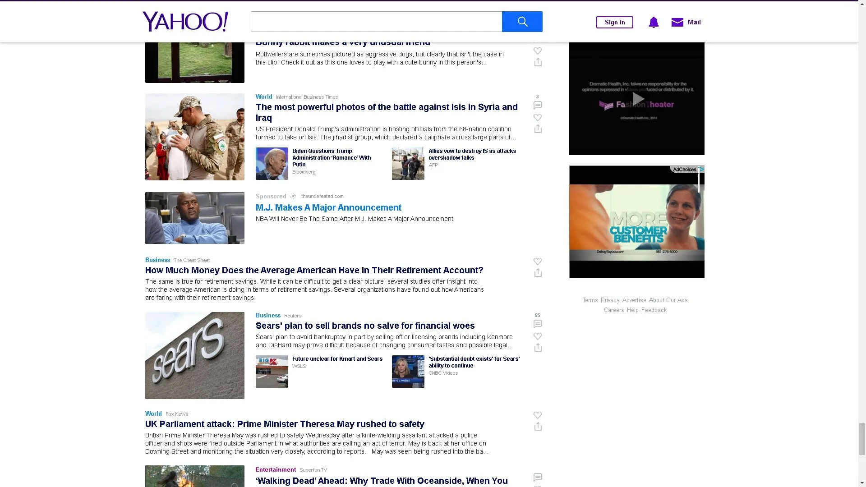Click the Yahoo logo
This screenshot has width=866, height=487.
185,22
